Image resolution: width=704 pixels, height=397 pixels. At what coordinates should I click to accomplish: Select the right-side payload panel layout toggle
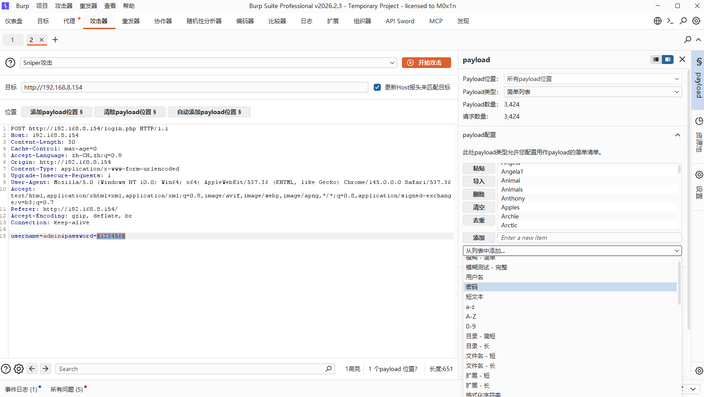668,60
